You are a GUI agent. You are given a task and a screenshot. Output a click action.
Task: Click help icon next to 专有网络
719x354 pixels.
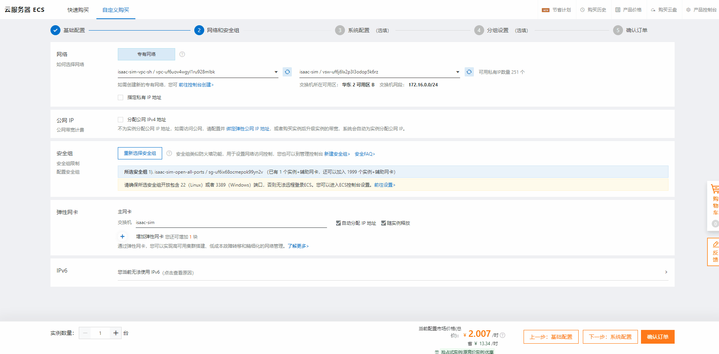pyautogui.click(x=182, y=54)
